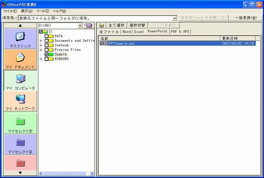
Task: Expand the Program Files tree node
Action: coord(41,50)
